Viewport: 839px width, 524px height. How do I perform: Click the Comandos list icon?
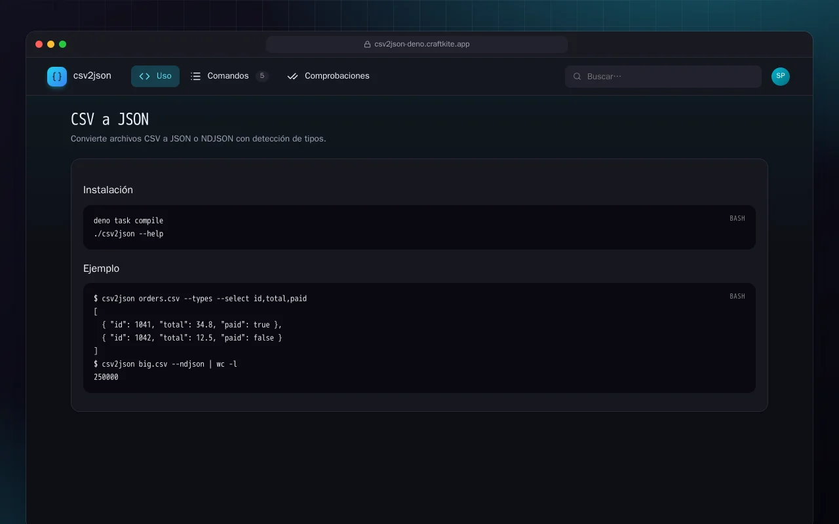point(195,76)
